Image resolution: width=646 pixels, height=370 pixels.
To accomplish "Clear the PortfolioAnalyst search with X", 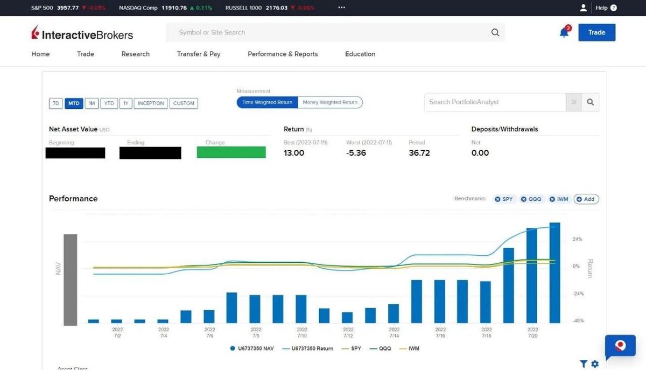I will pos(574,102).
